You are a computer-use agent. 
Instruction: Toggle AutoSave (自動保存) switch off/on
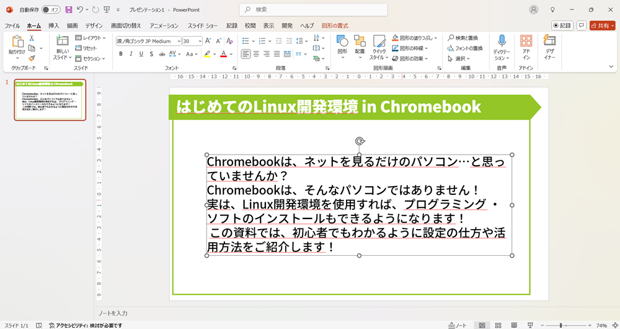point(51,9)
